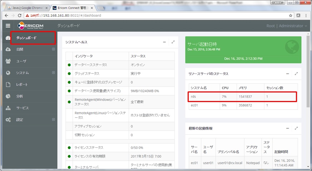Expand the システム sidebar menu
312x171 pixels.
[53, 73]
